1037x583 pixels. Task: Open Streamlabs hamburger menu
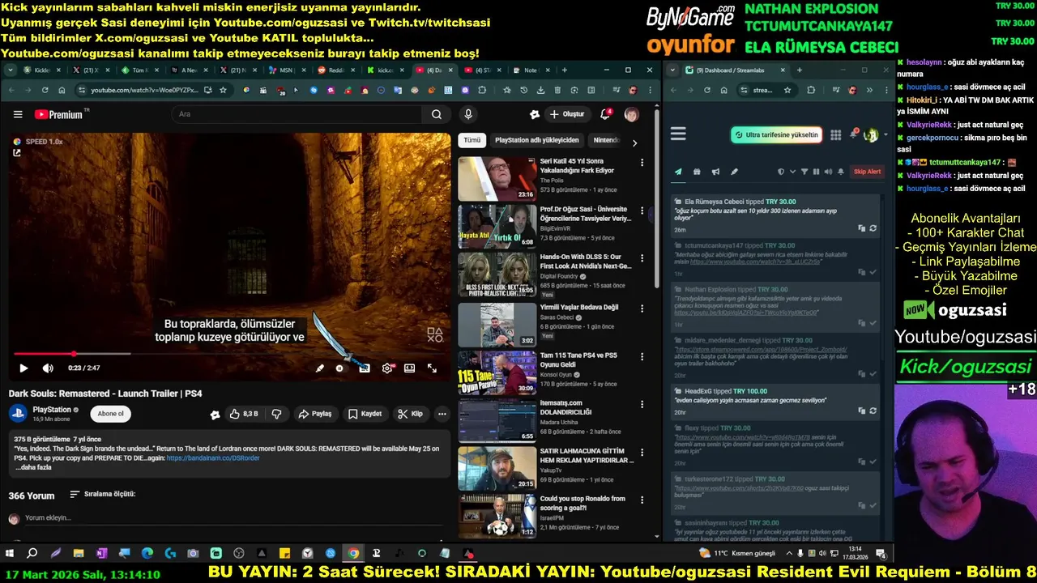pyautogui.click(x=678, y=134)
